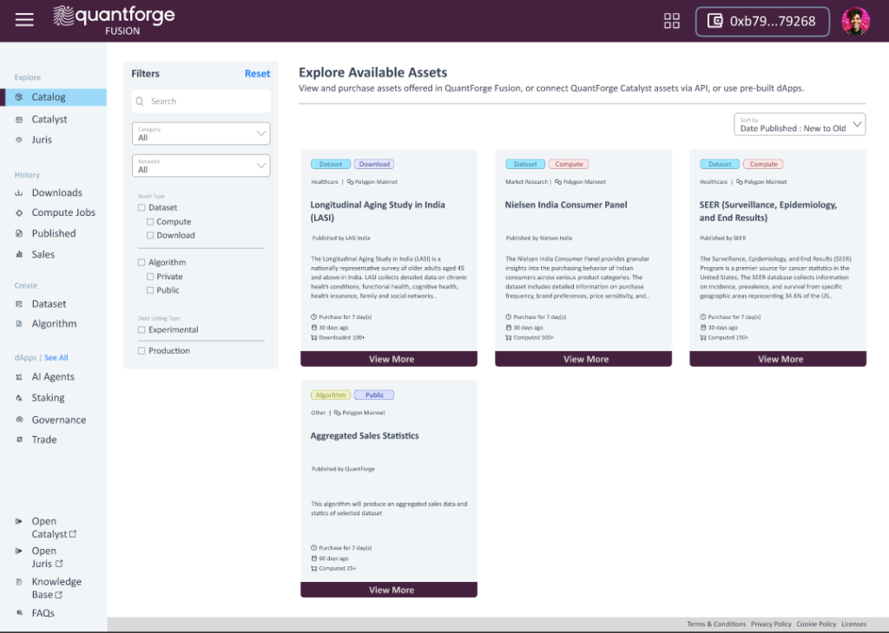Open the Privacy Policy footer link

coord(771,624)
